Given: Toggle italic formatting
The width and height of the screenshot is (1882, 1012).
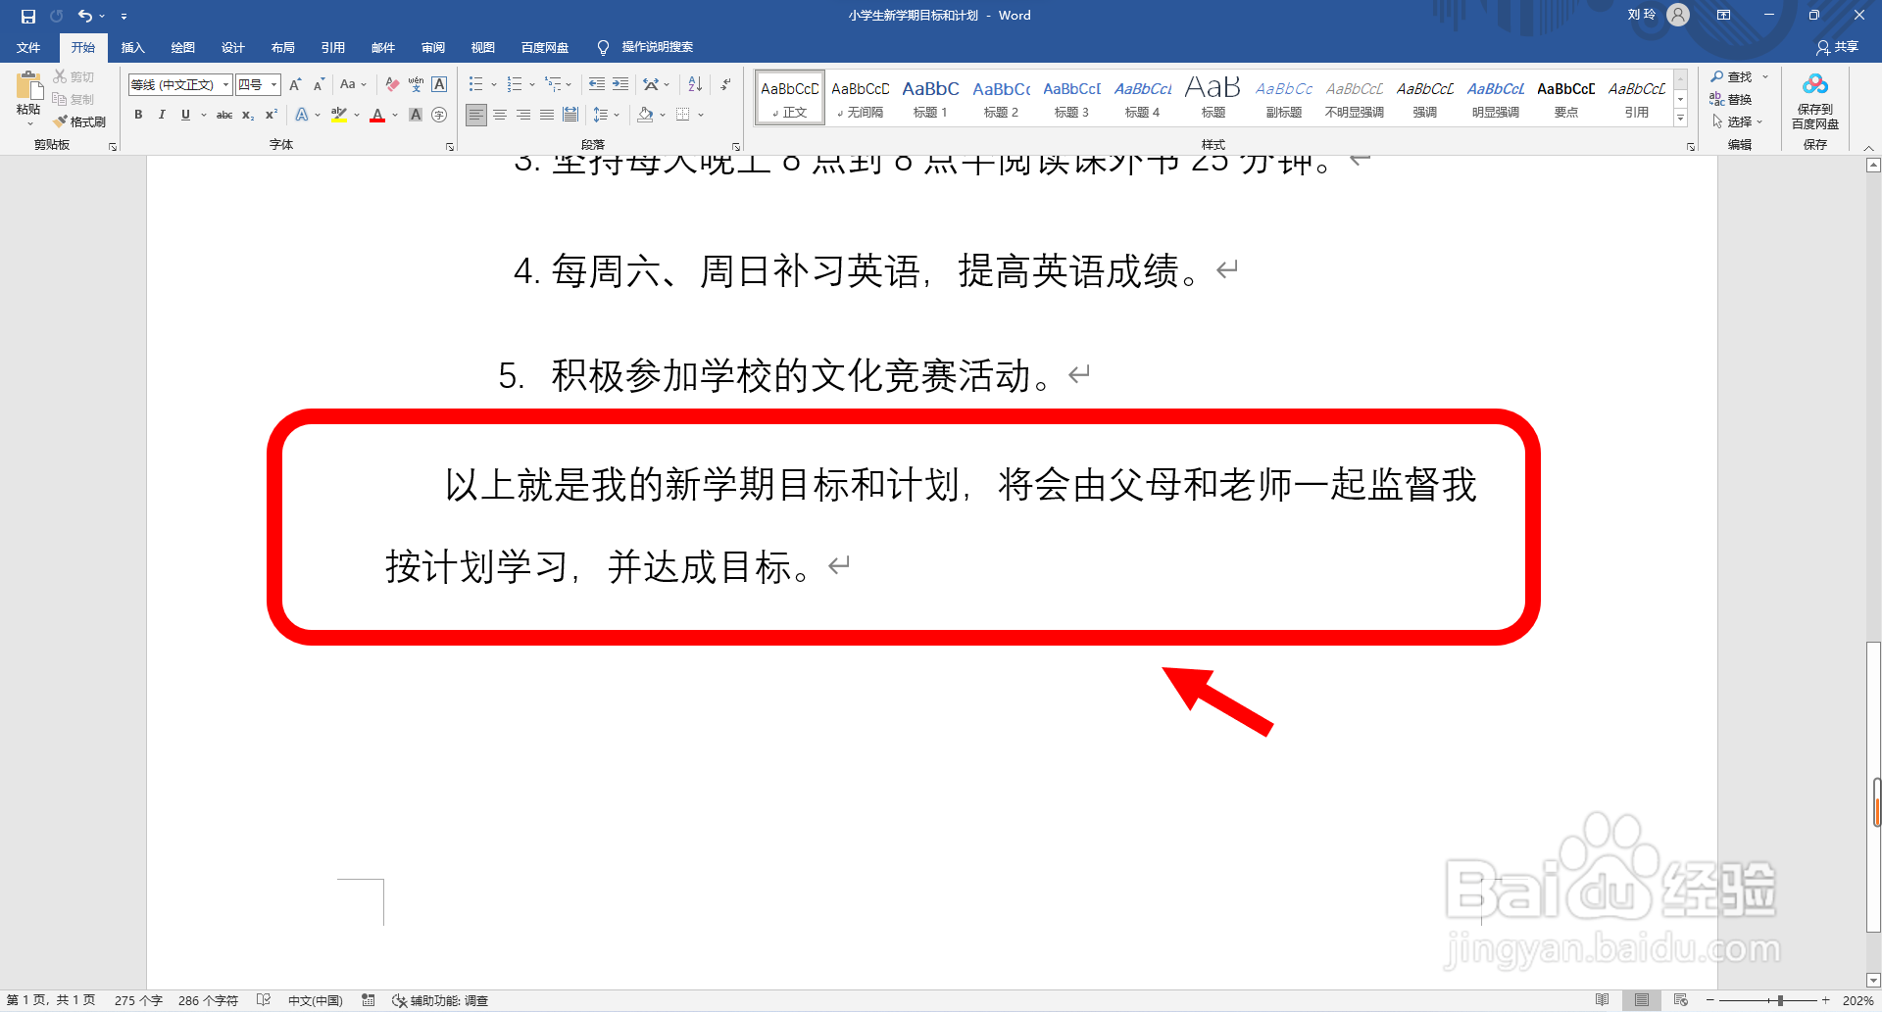Looking at the screenshot, I should pyautogui.click(x=162, y=115).
